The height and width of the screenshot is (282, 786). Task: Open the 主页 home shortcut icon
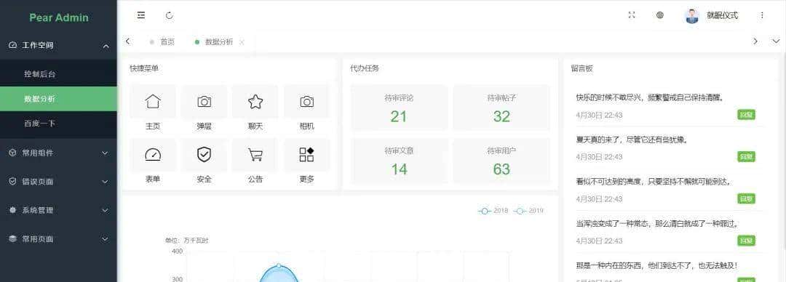153,101
